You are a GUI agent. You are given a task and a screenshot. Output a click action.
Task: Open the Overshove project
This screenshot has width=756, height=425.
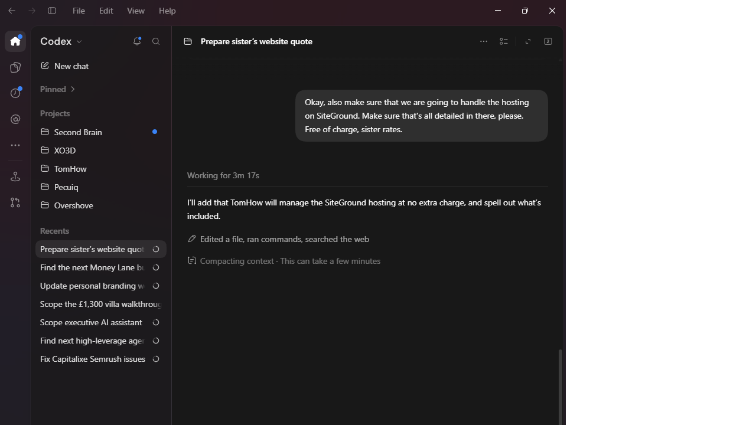100,205
